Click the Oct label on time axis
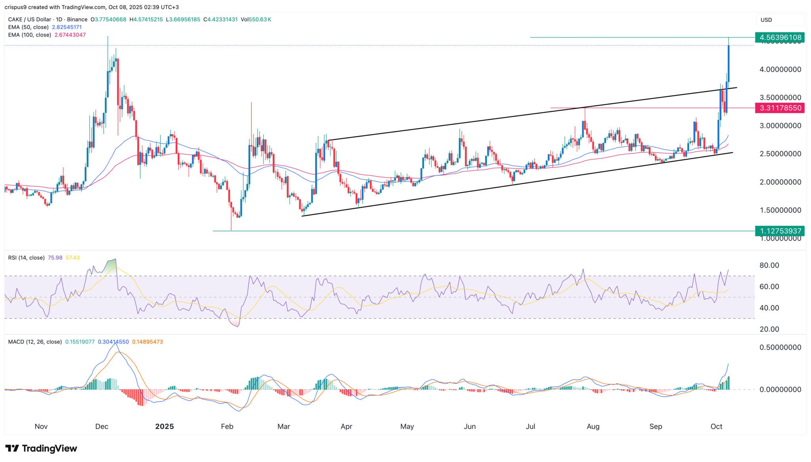This screenshot has height=462, width=811. [716, 426]
